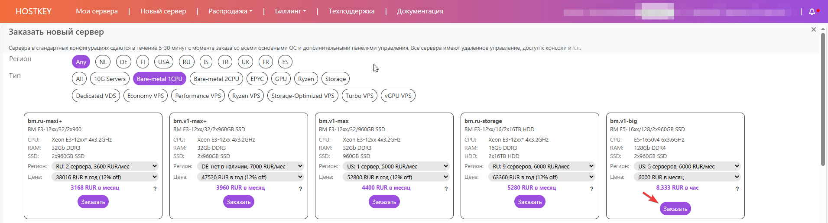Select Turbo VPS type
Screen dimensions: 828x223
coord(360,96)
